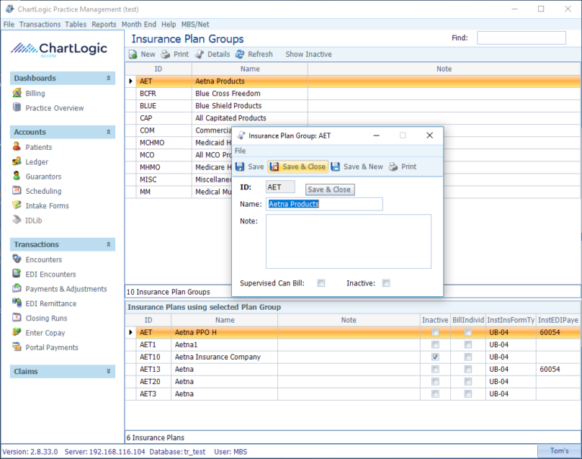Open the Tables menu
This screenshot has height=459, width=582.
coord(76,24)
